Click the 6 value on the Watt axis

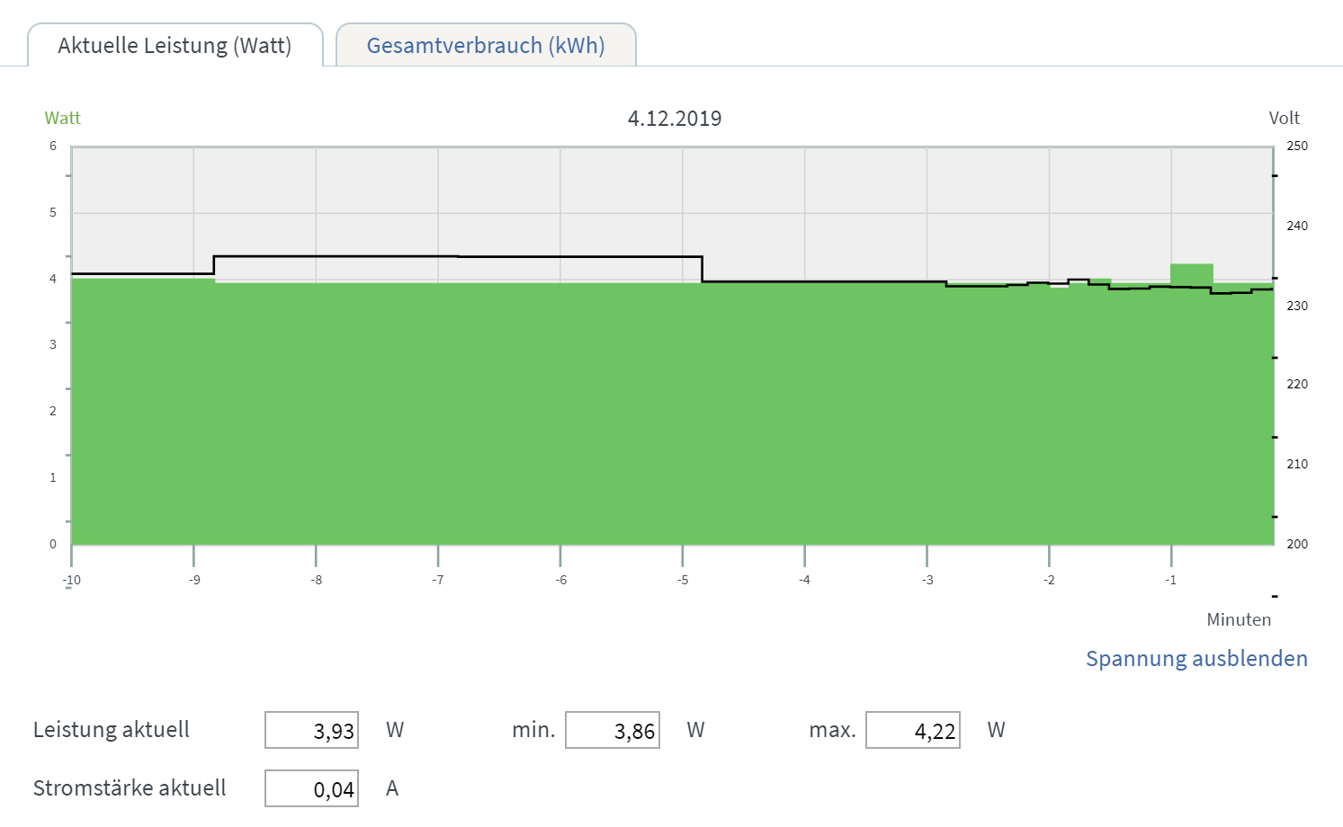(53, 146)
